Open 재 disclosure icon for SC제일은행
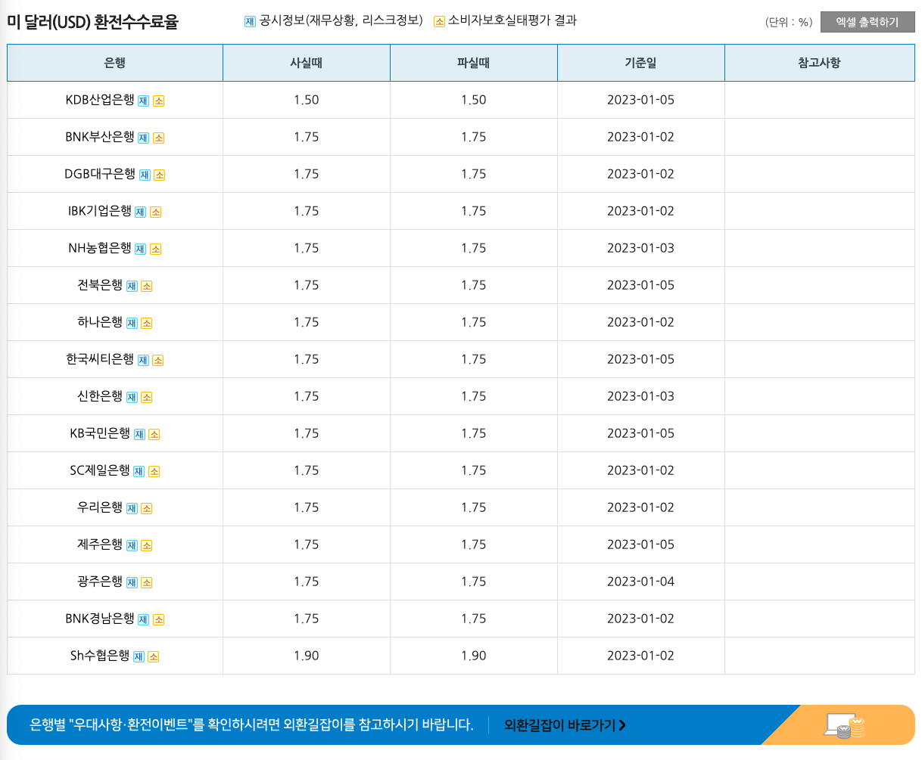Viewport: 922px width, 760px height. (139, 471)
